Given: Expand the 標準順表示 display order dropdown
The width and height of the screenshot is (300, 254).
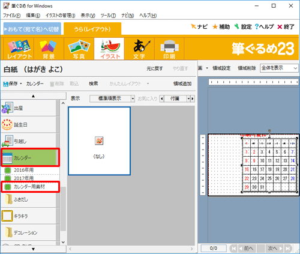Looking at the screenshot, I should (x=133, y=98).
